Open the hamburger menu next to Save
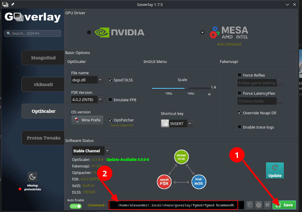302x212 pixels. point(267,205)
